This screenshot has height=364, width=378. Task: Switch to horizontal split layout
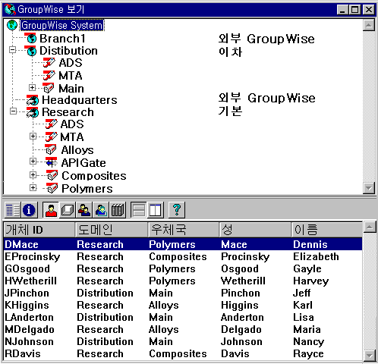click(x=139, y=210)
